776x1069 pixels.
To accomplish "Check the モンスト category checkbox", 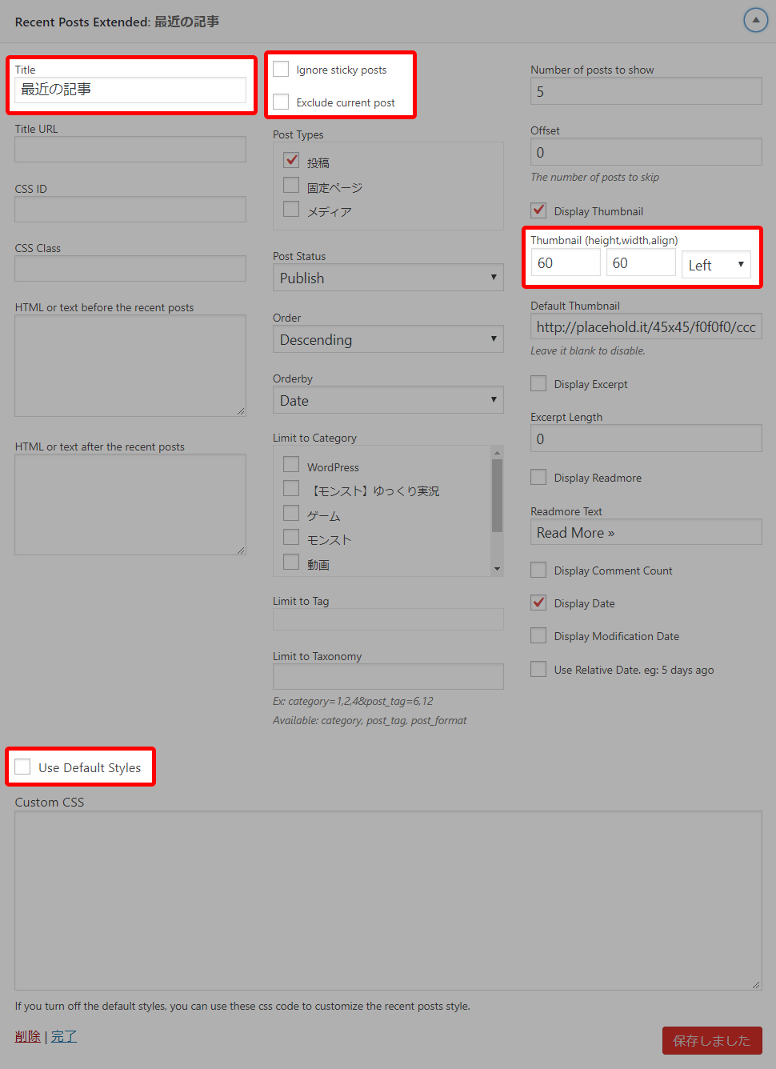I will point(291,537).
